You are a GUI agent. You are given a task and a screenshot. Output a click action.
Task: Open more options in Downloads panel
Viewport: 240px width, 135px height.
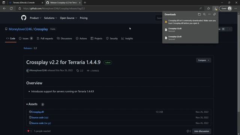209,14
